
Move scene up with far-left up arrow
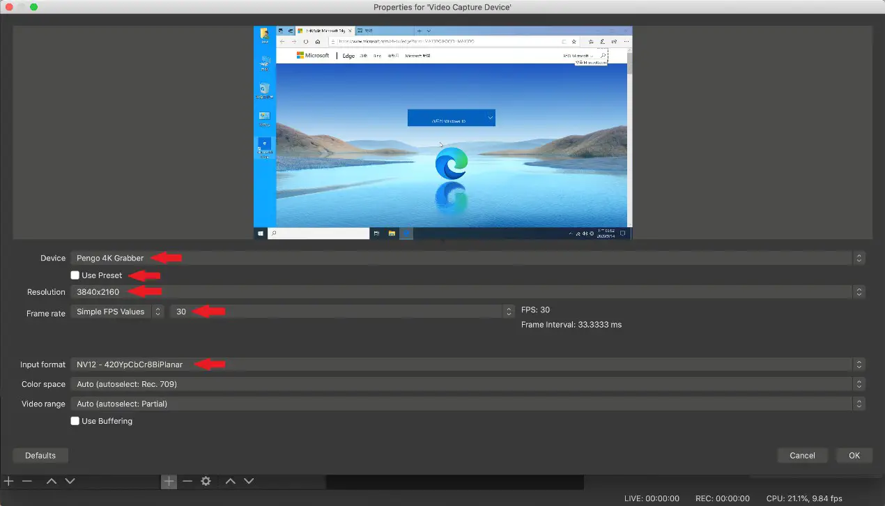[52, 481]
